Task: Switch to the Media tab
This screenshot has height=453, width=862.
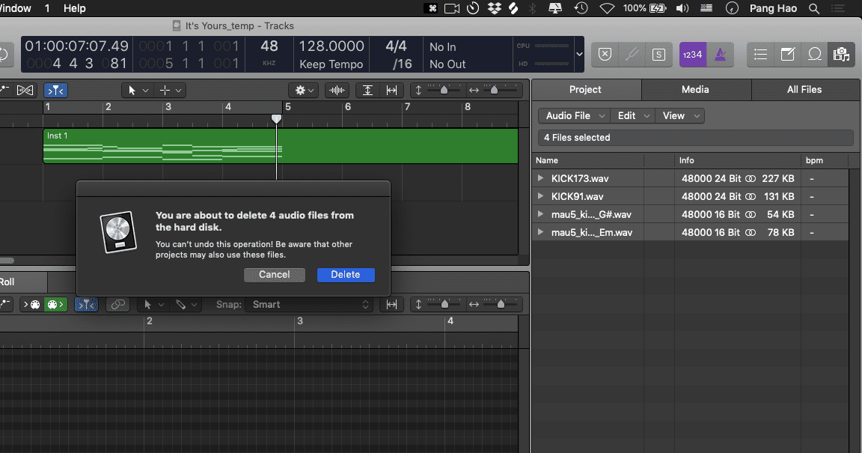Action: pos(695,89)
